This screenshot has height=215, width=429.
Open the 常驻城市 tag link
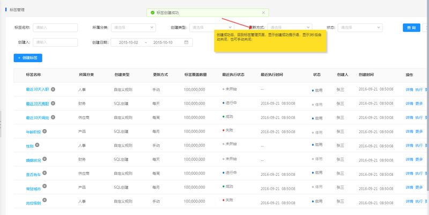pyautogui.click(x=33, y=189)
